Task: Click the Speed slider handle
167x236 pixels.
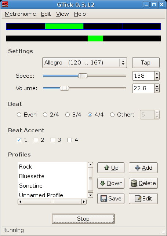Action: 83,76
